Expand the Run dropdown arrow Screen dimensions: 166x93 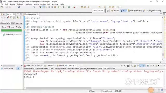pos(71,7)
